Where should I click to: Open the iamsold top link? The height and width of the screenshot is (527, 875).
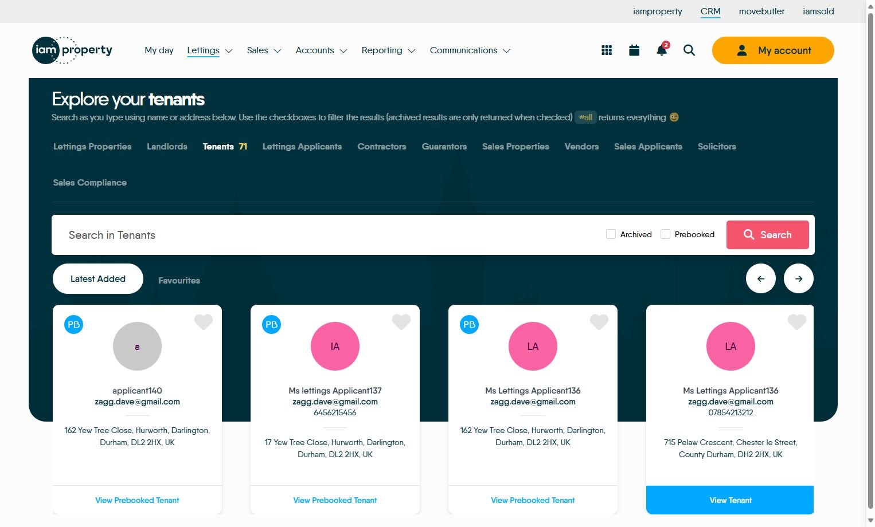click(818, 11)
